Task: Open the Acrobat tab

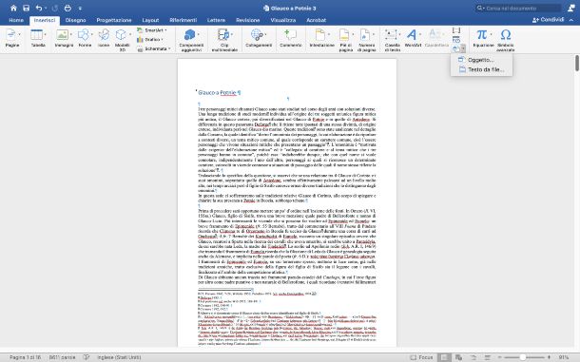Action: point(316,20)
